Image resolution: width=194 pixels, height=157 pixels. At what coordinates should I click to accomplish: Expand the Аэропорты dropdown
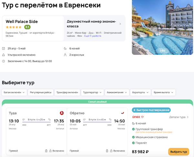pos(140,93)
